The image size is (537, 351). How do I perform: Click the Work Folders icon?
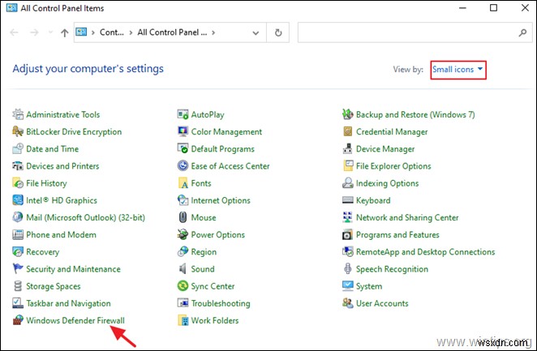coord(183,320)
